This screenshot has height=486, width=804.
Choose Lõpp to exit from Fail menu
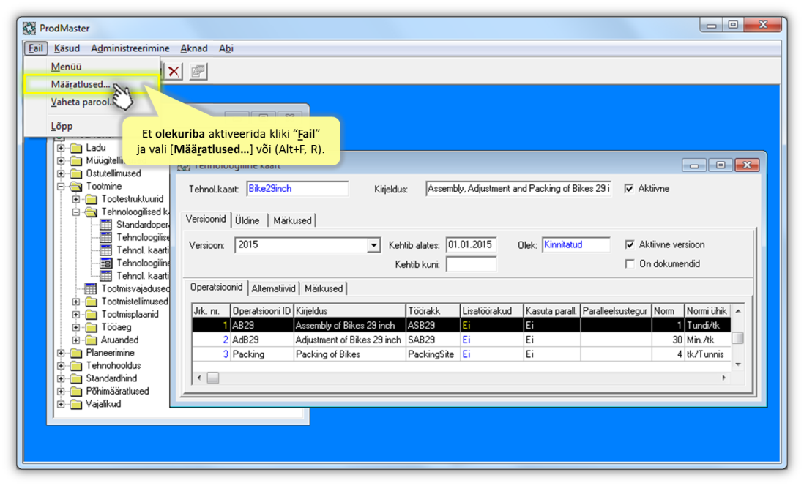tap(92, 126)
